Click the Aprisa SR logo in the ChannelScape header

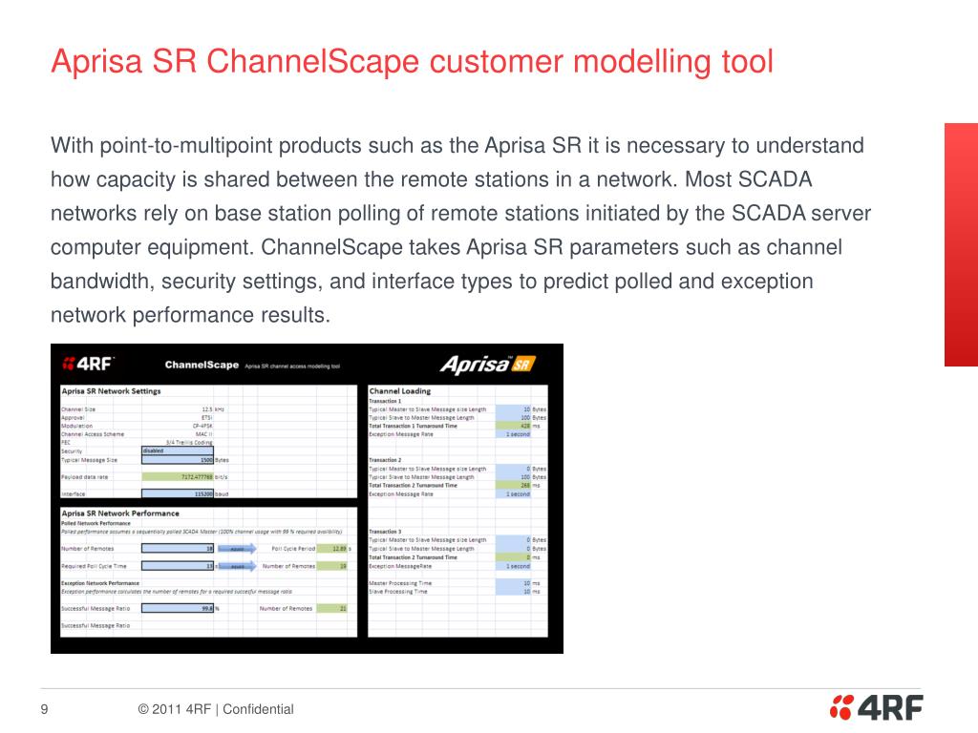pos(488,364)
